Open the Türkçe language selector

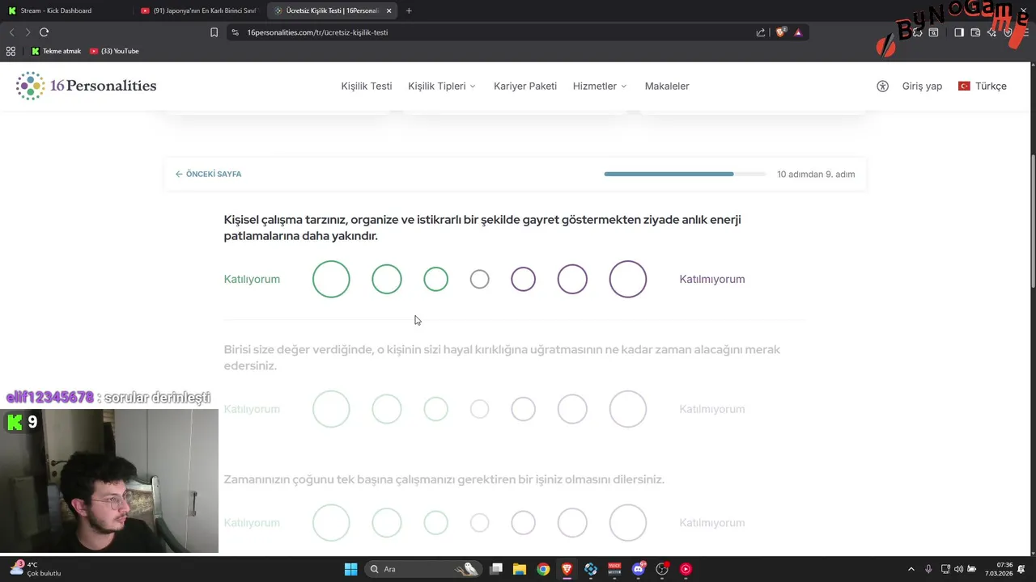983,86
